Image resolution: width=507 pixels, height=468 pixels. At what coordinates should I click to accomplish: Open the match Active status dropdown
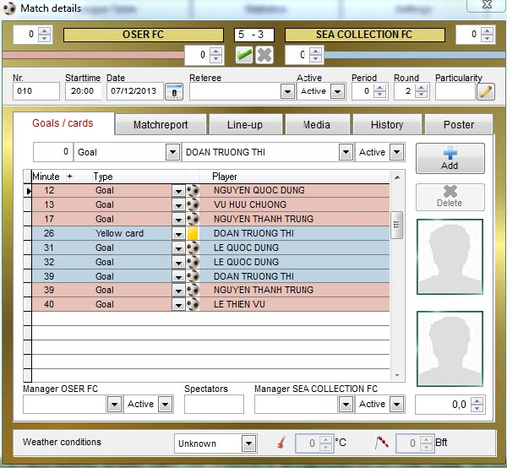click(338, 91)
